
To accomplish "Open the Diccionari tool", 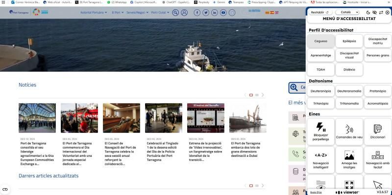I will 378,131.
